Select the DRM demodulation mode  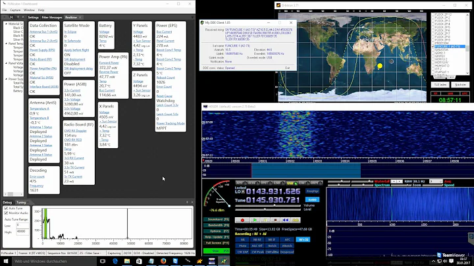[316, 183]
